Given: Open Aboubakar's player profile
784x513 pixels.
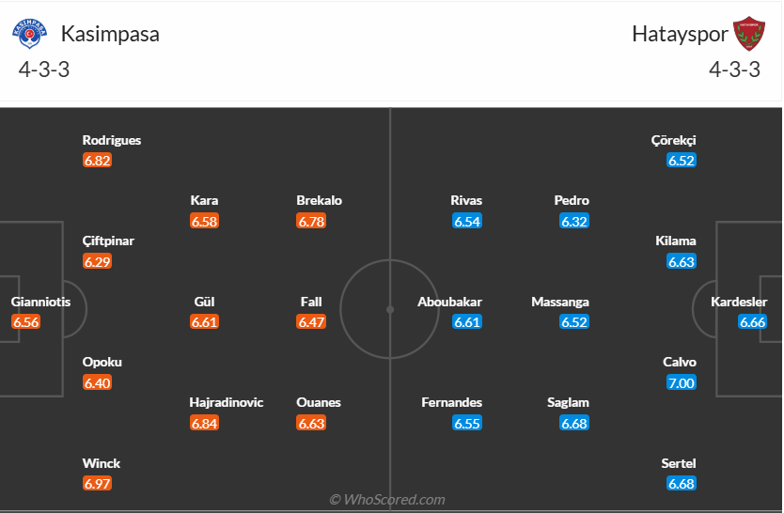Looking at the screenshot, I should 450,302.
